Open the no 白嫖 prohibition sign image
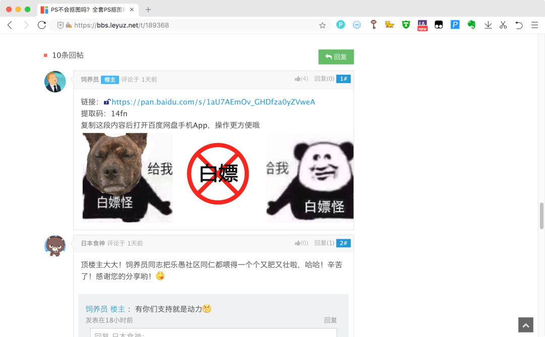Viewport: 545px width, 337px height. point(218,174)
